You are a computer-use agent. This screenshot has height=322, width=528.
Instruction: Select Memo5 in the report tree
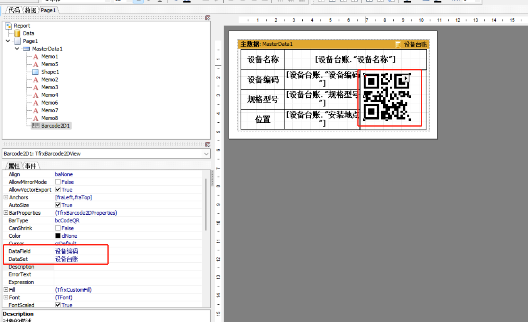pos(50,64)
